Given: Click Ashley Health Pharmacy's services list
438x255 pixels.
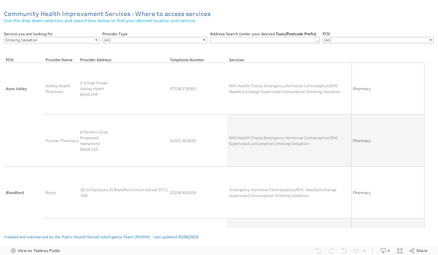Looking at the screenshot, I should coord(285,89).
